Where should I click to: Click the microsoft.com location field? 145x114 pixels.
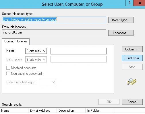[54, 33]
